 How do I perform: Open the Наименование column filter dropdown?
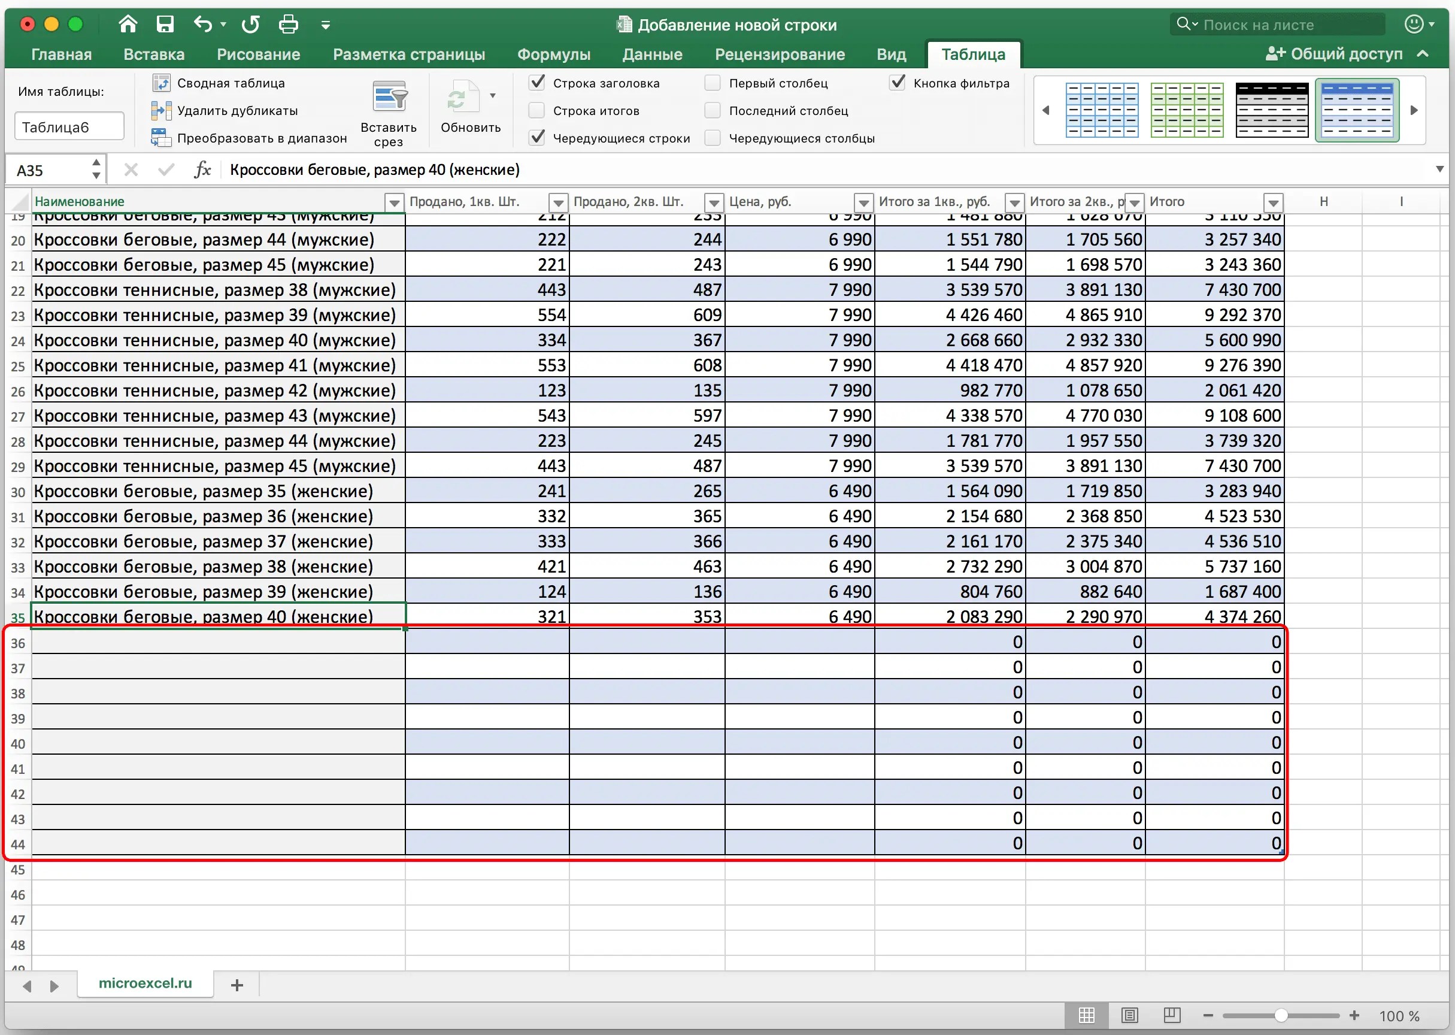(x=395, y=202)
